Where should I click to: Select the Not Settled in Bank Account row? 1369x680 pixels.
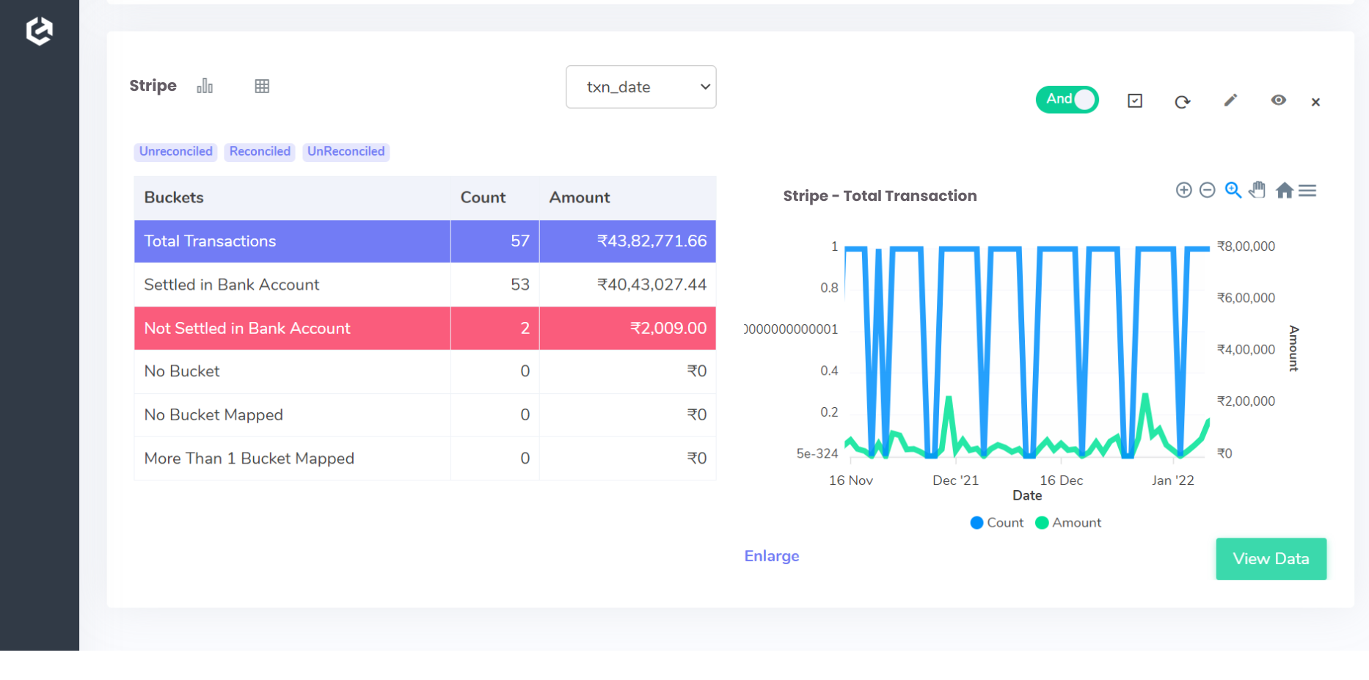tap(291, 328)
